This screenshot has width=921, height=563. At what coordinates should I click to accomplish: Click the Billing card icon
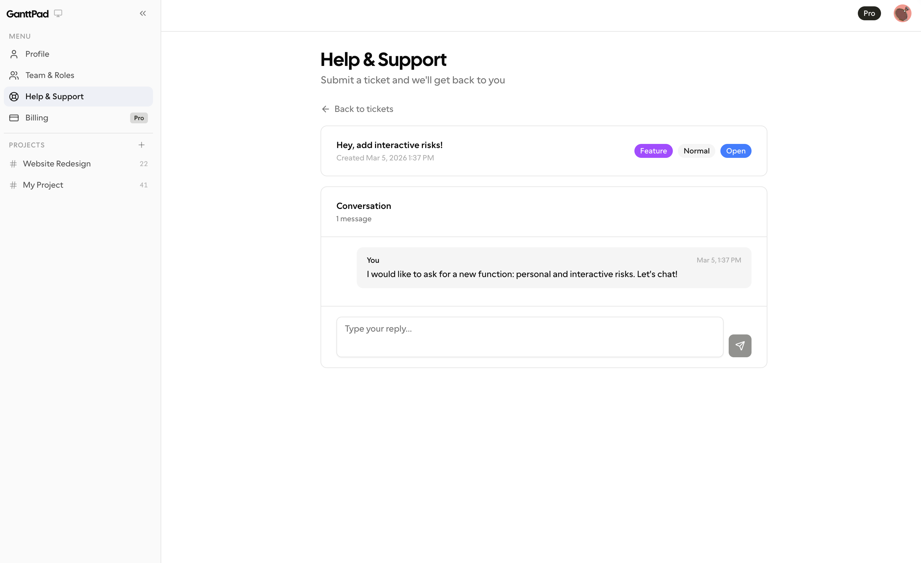pos(14,118)
